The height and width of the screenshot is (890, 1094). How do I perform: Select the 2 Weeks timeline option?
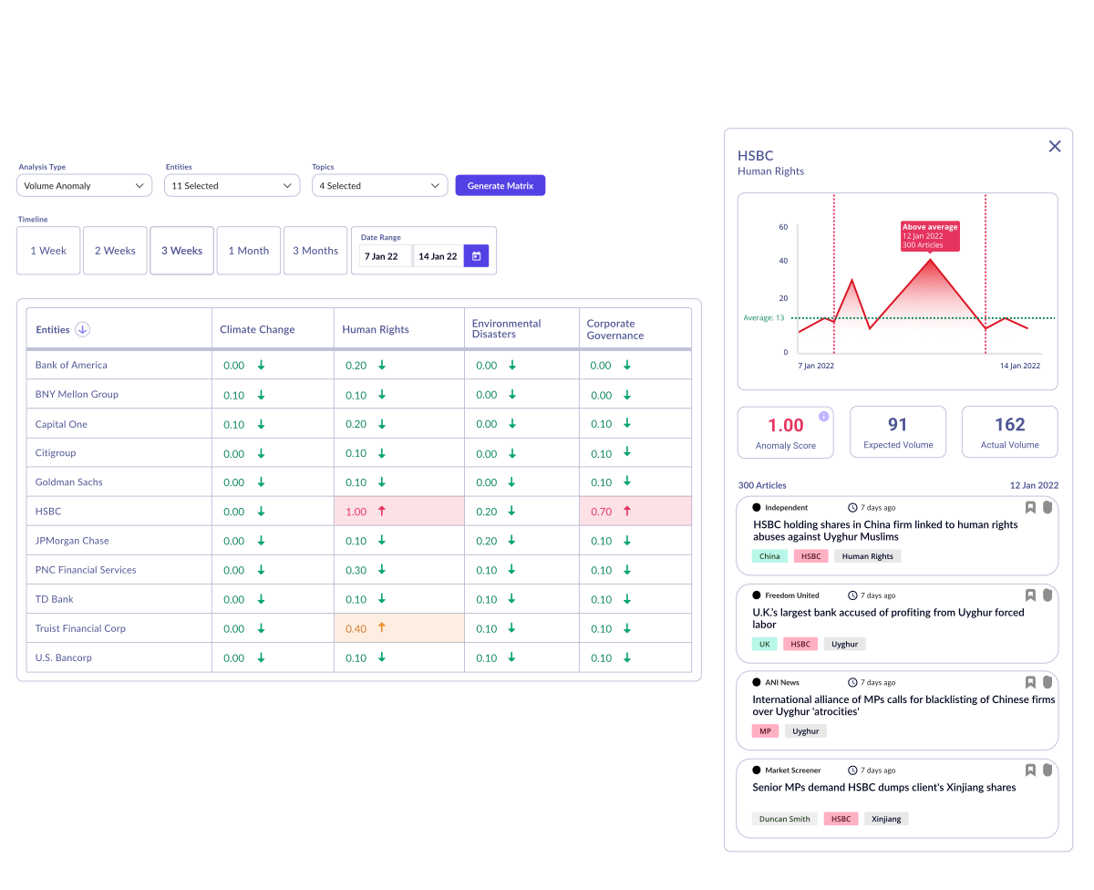click(x=115, y=251)
